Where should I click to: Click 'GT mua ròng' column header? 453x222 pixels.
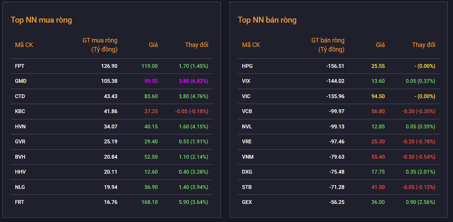pos(100,45)
